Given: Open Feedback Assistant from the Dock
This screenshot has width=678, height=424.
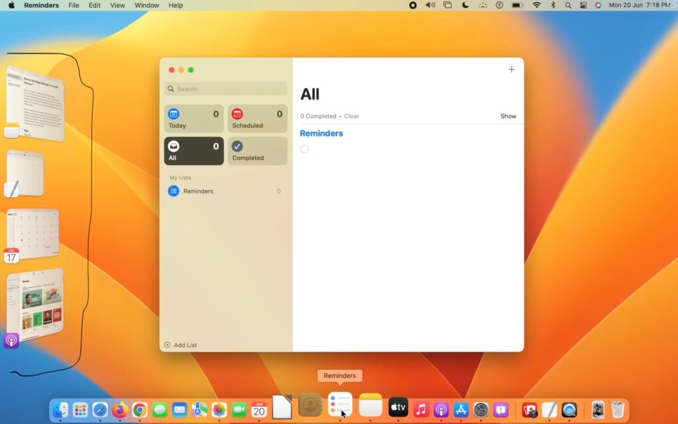Looking at the screenshot, I should point(501,409).
